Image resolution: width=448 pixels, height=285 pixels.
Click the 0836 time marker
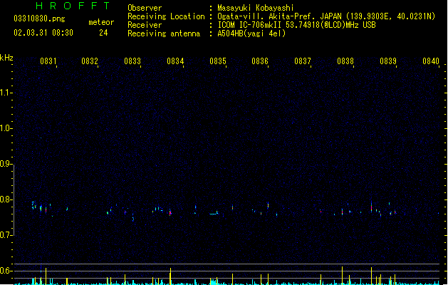coord(260,61)
